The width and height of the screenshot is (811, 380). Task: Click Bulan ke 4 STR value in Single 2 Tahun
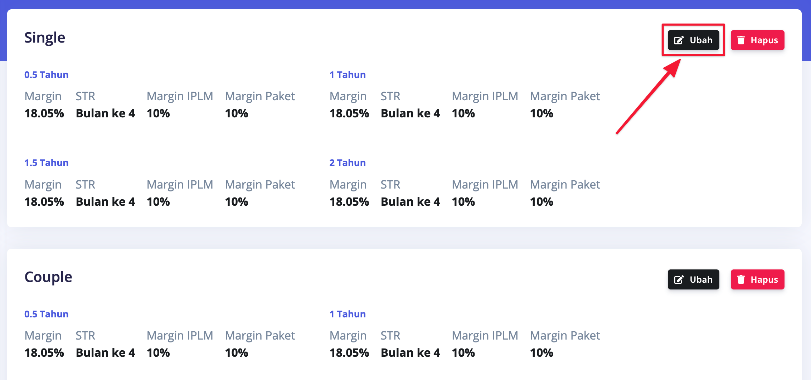point(410,202)
